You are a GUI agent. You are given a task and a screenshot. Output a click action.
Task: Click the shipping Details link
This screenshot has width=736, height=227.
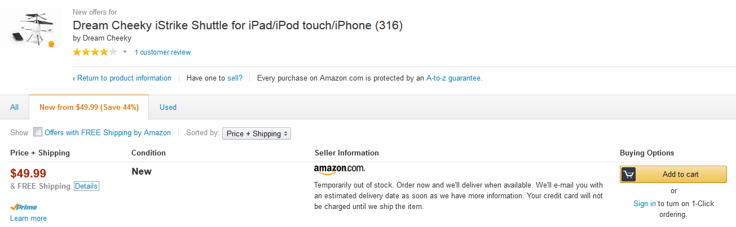coord(86,186)
